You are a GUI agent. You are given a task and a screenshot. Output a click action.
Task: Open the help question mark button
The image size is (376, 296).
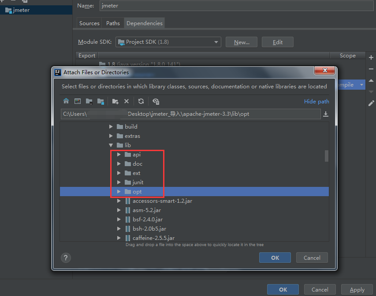[66, 258]
